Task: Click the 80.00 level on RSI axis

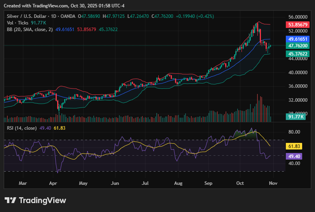Action: tap(294, 132)
